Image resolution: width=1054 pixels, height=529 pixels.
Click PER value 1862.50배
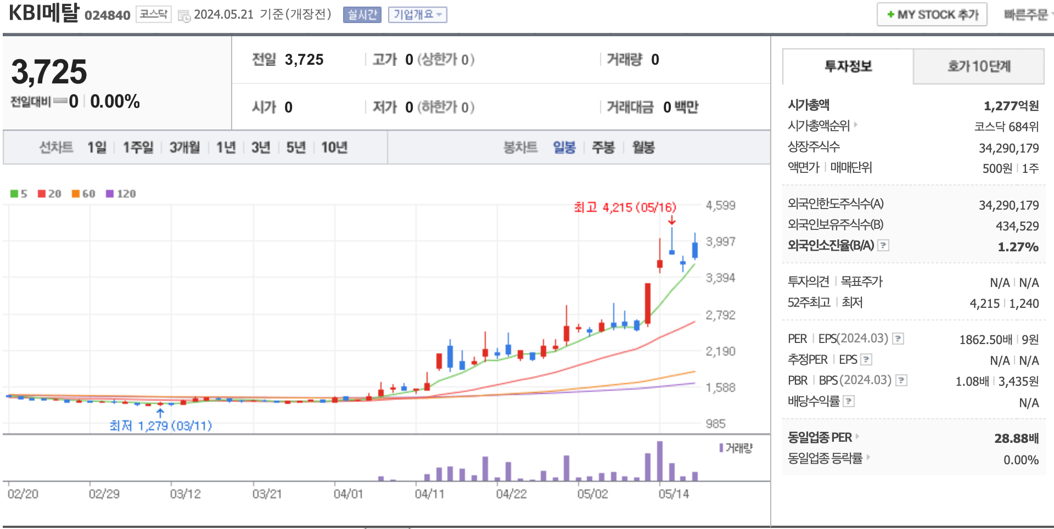985,340
